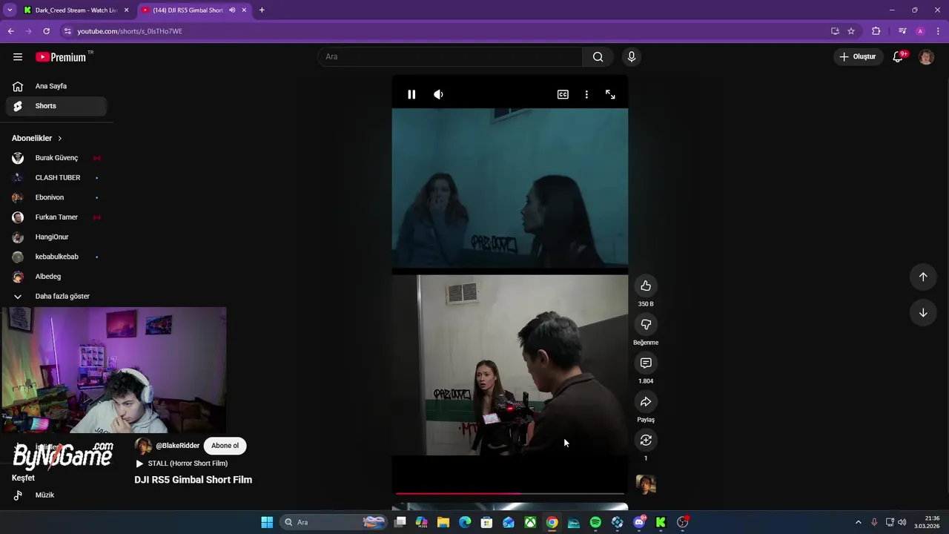Open Xbox app from taskbar
The image size is (949, 534).
pyautogui.click(x=530, y=522)
